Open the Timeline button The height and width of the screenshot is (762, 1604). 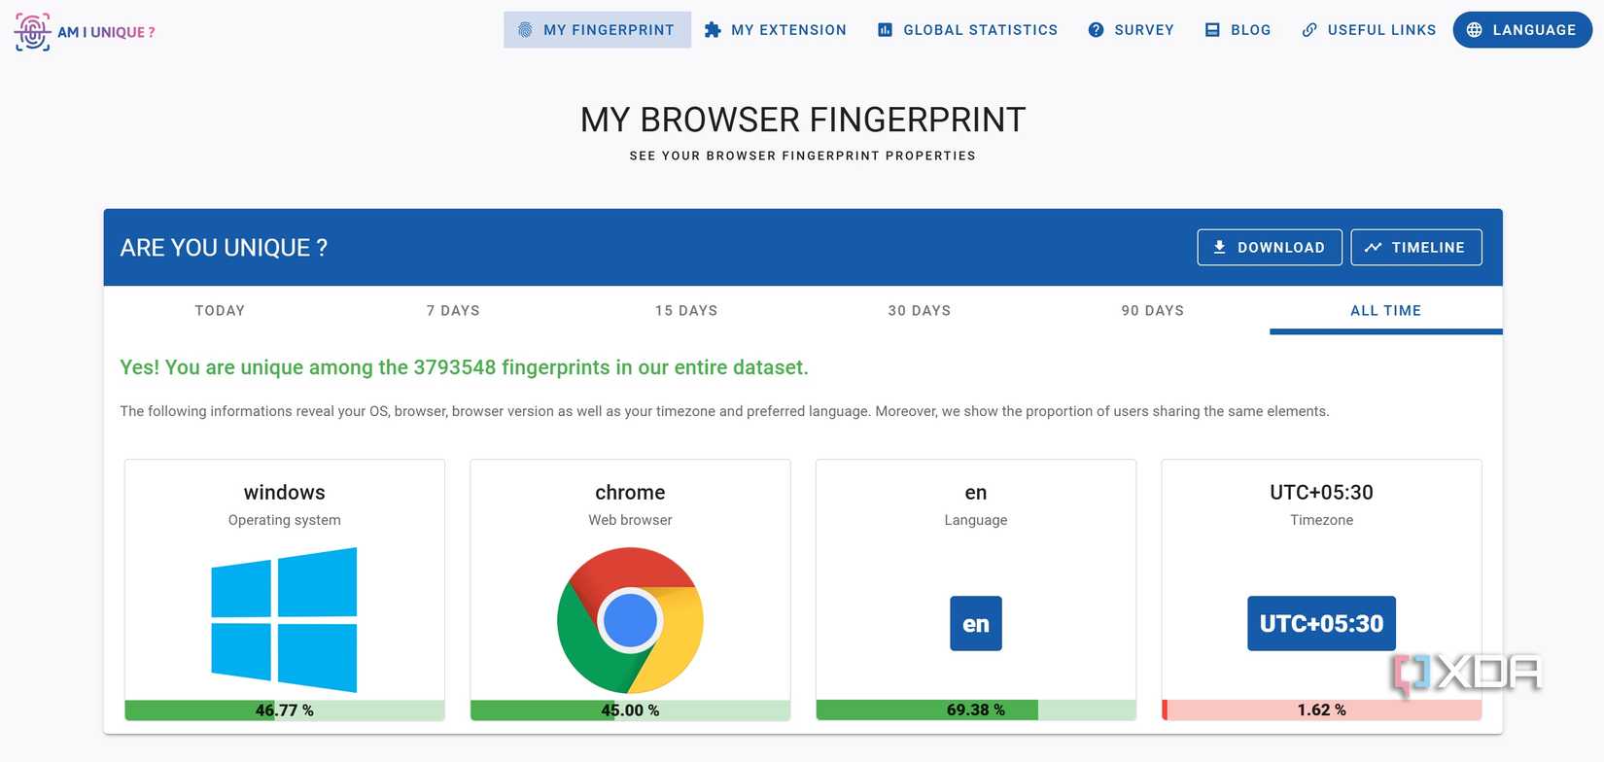1416,247
